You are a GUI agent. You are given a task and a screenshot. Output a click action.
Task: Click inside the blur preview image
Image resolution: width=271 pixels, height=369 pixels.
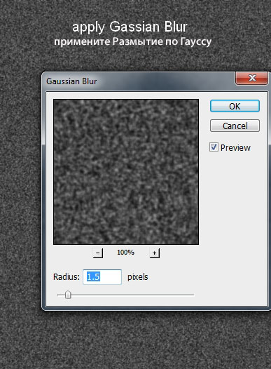pyautogui.click(x=126, y=172)
